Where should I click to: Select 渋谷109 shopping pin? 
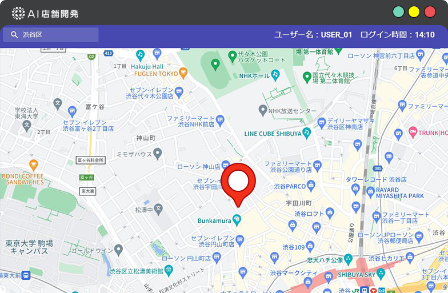tap(310, 247)
